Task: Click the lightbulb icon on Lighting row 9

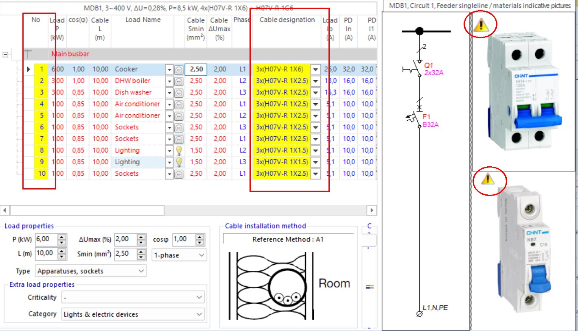Action: coord(179,162)
